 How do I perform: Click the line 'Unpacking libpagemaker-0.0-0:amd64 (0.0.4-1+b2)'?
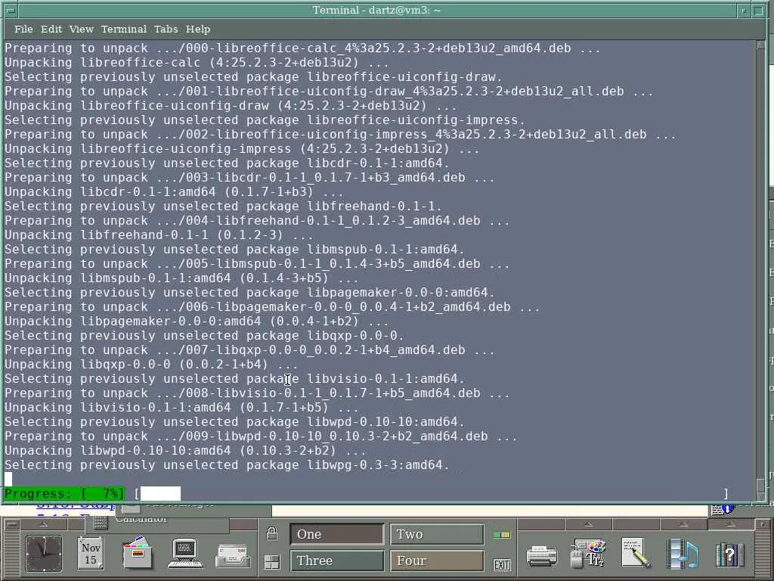(x=197, y=321)
